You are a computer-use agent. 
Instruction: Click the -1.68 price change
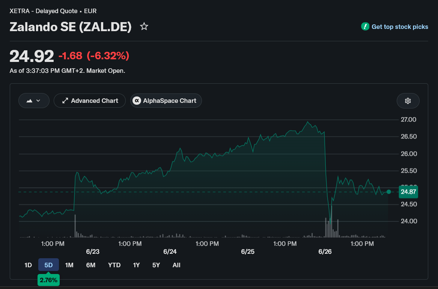point(71,56)
